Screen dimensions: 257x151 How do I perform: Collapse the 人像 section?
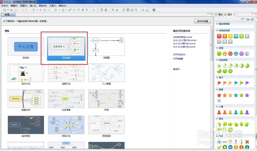217,107
